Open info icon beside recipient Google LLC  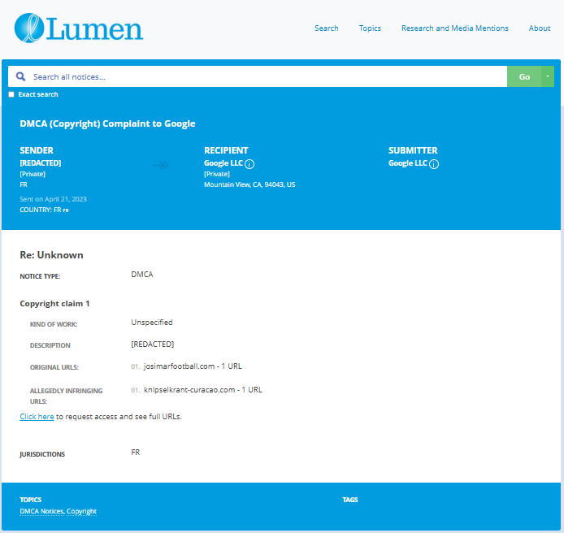pyautogui.click(x=249, y=164)
